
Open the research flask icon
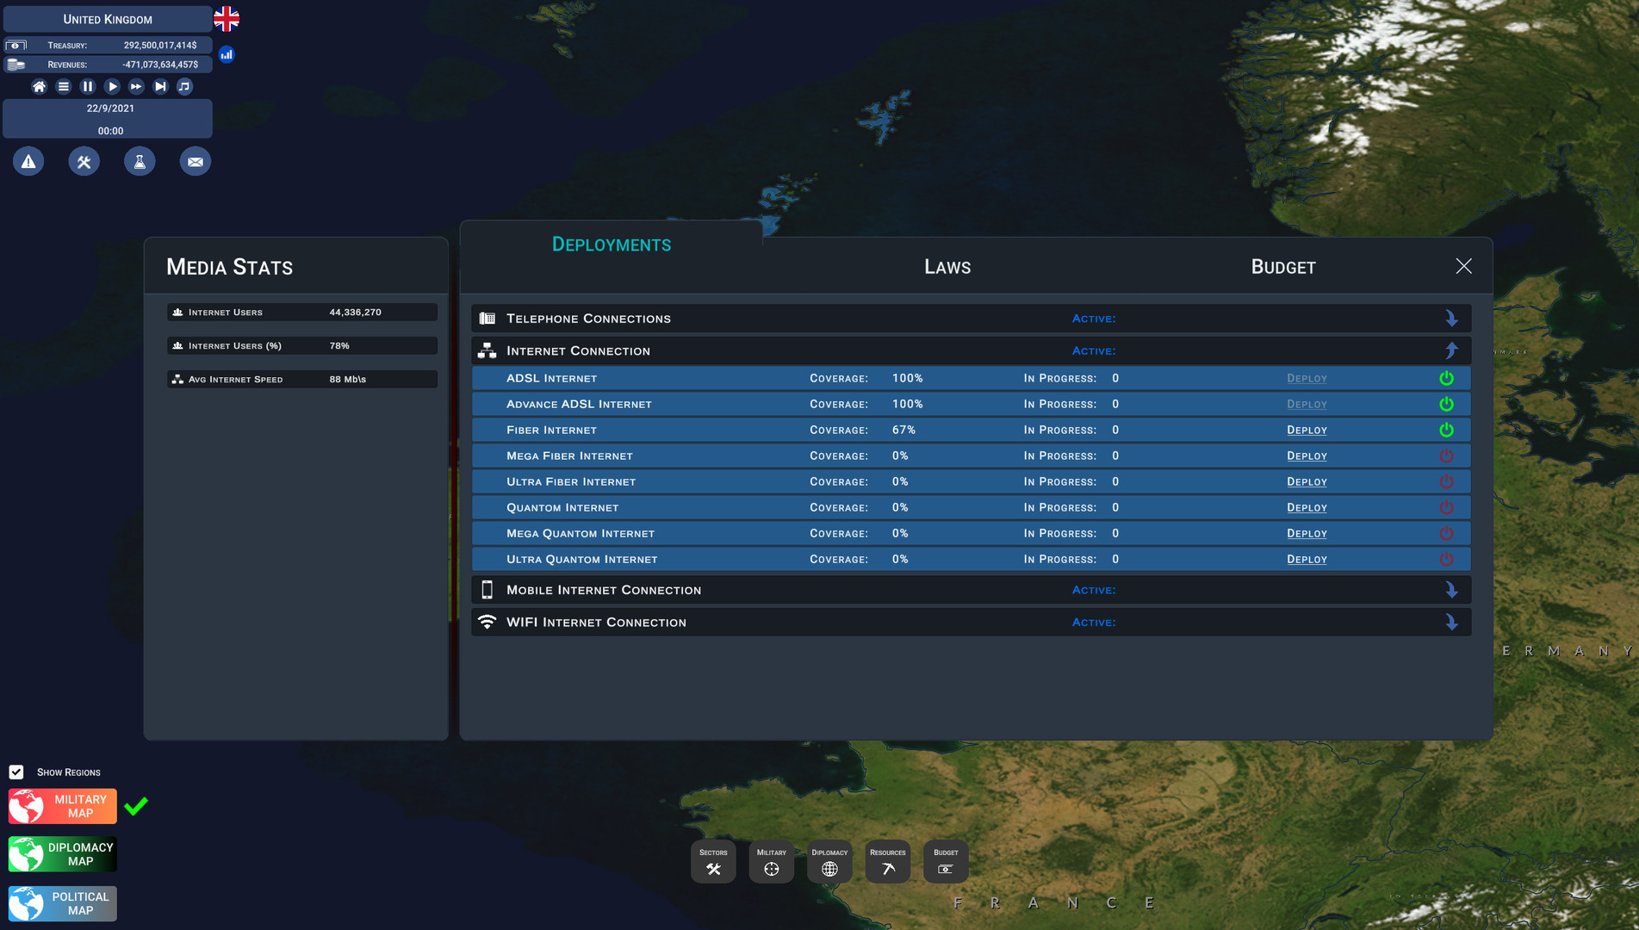(x=140, y=162)
